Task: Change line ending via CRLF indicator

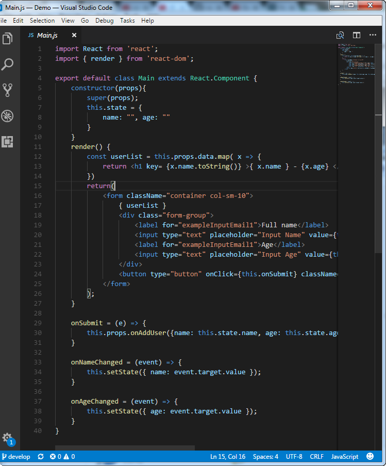Action: [x=316, y=457]
